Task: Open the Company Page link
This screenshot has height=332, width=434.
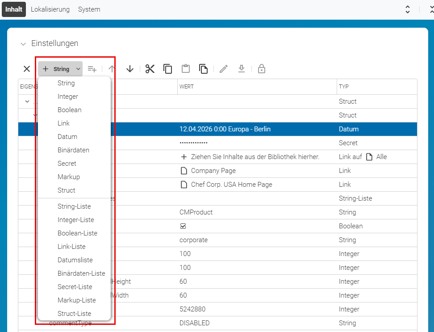Action: click(213, 171)
